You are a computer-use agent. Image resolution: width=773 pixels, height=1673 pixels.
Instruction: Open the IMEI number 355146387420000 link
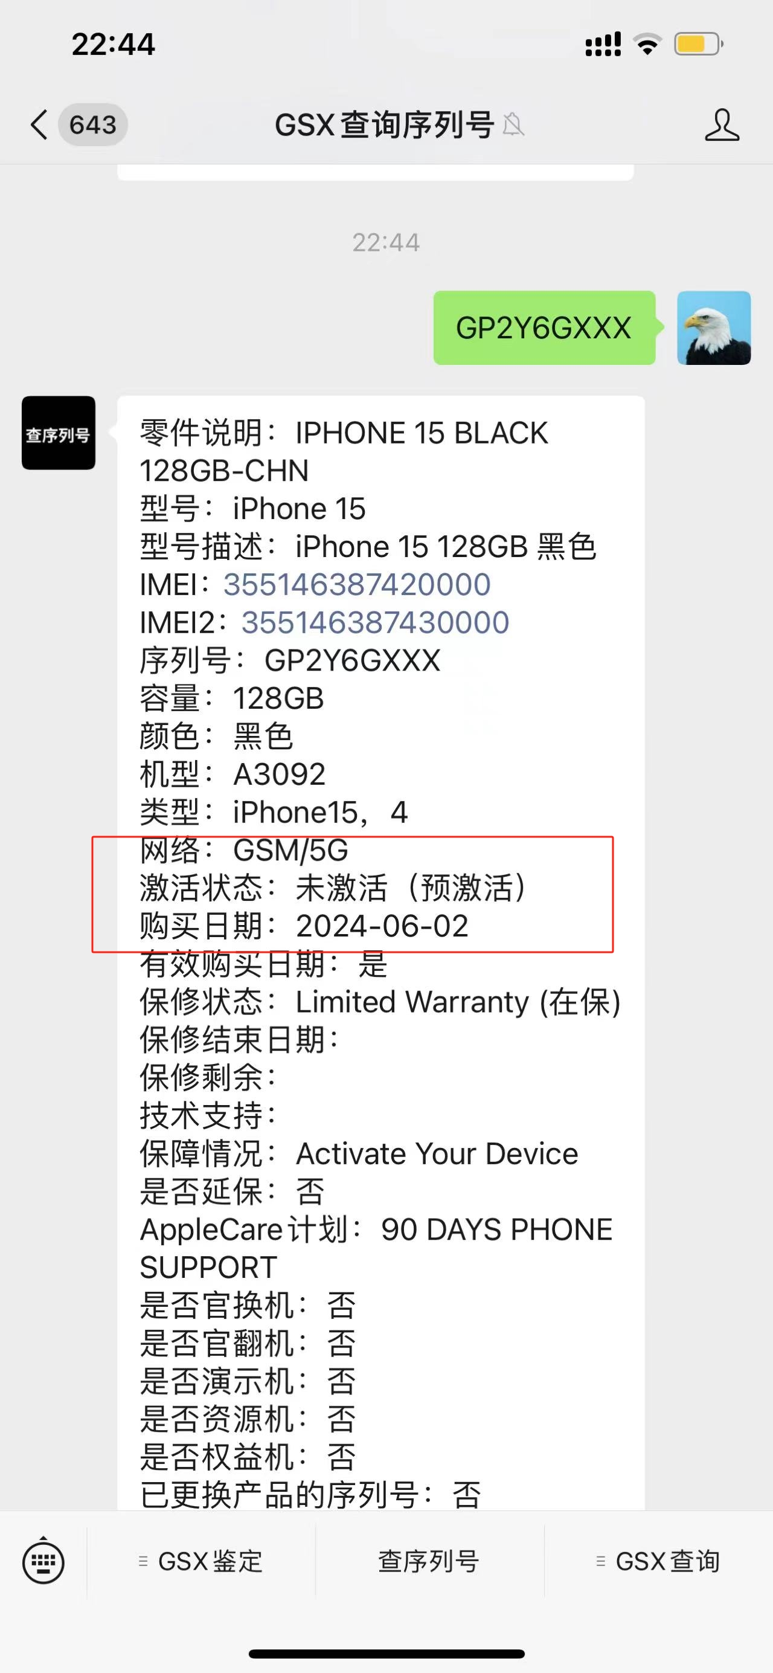357,584
